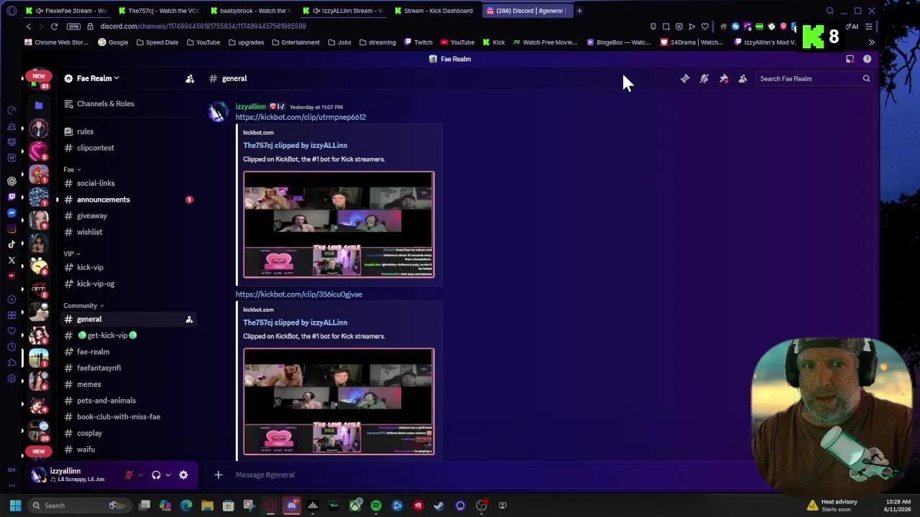The height and width of the screenshot is (517, 920).
Task: Go back in browser history
Action: [29, 27]
